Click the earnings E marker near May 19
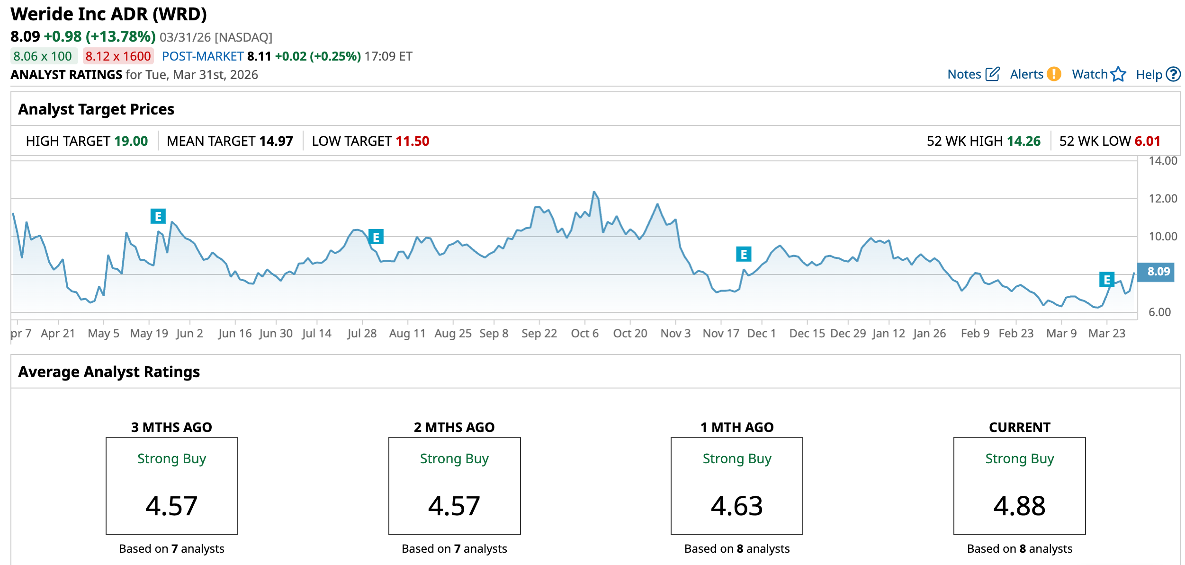Viewport: 1185px width, 565px height. tap(158, 216)
